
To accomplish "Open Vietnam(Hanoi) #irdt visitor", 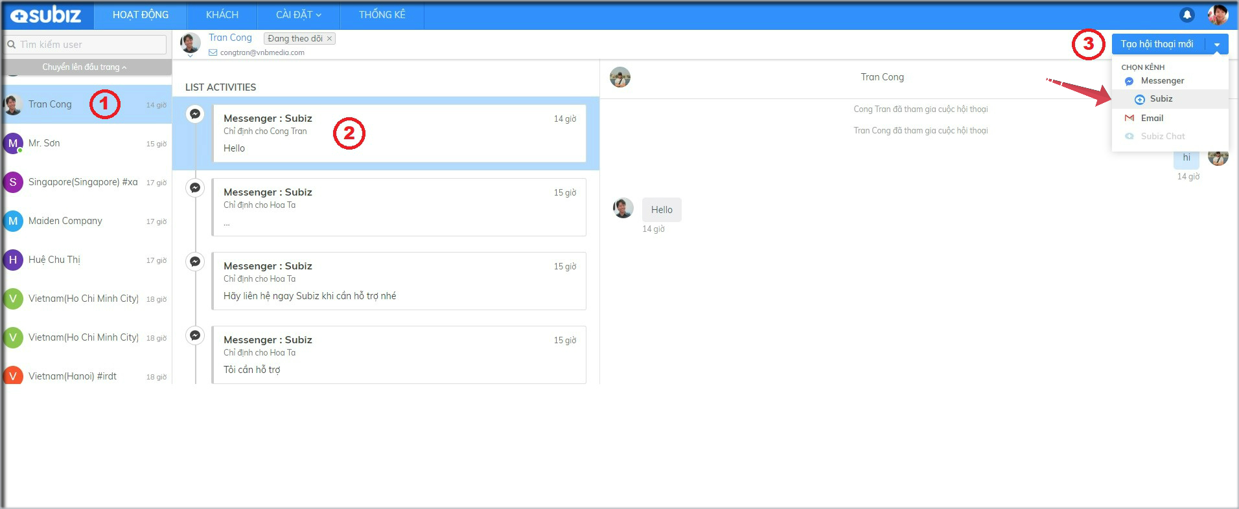I will coord(87,375).
